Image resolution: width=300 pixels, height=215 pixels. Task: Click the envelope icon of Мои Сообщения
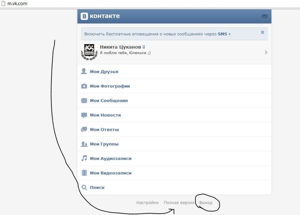click(x=84, y=101)
